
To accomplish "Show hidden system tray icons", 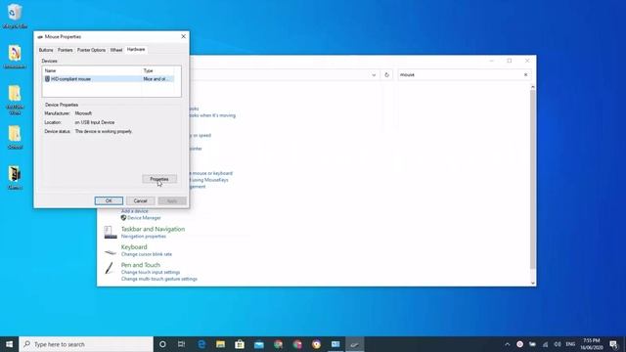I will point(507,344).
